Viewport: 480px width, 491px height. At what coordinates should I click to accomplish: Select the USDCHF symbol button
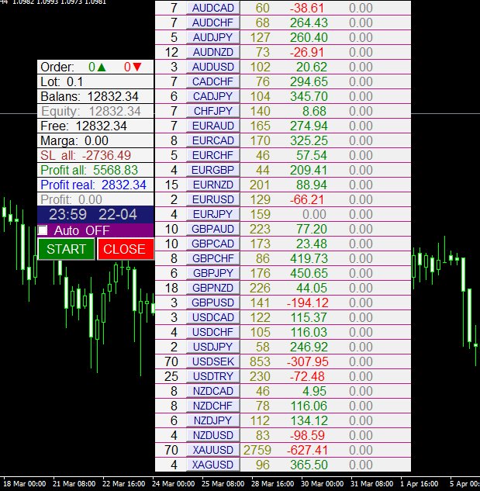click(x=213, y=332)
